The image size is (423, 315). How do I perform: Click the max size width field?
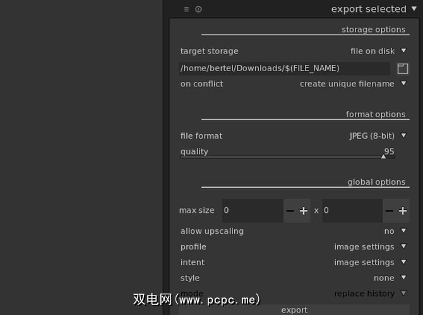(251, 211)
